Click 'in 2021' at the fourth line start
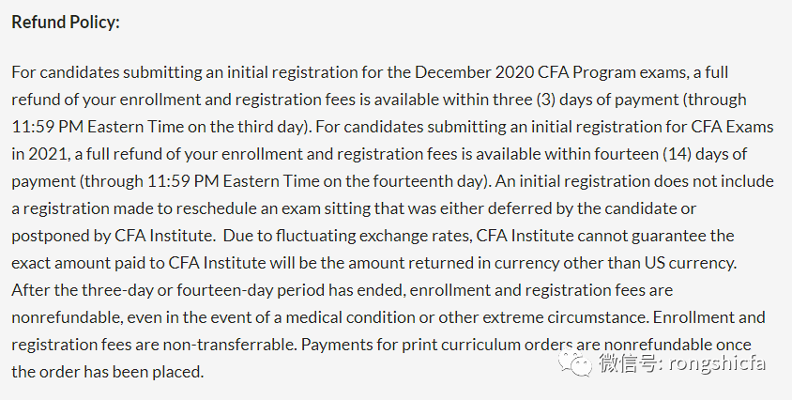The height and width of the screenshot is (400, 792). 40,154
